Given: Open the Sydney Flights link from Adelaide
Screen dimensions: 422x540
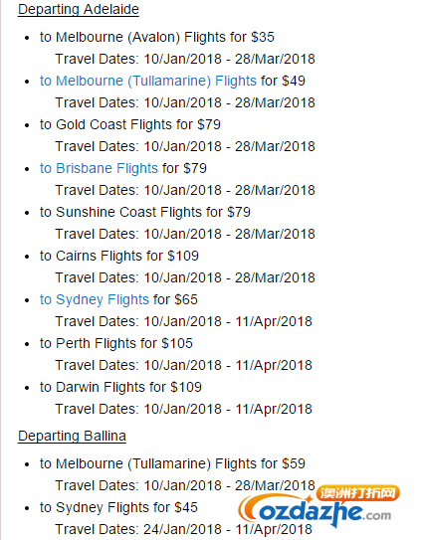Looking at the screenshot, I should point(95,299).
